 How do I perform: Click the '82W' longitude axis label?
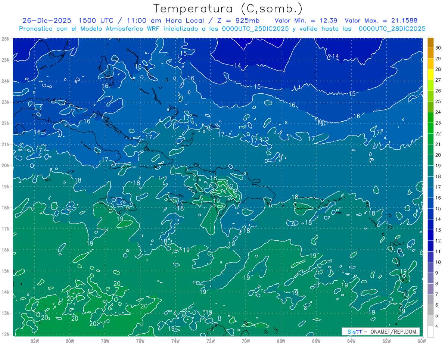coord(35,340)
